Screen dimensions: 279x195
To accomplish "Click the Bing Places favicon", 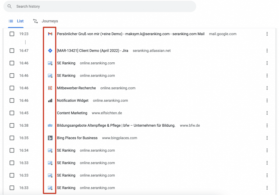I will coord(50,138).
